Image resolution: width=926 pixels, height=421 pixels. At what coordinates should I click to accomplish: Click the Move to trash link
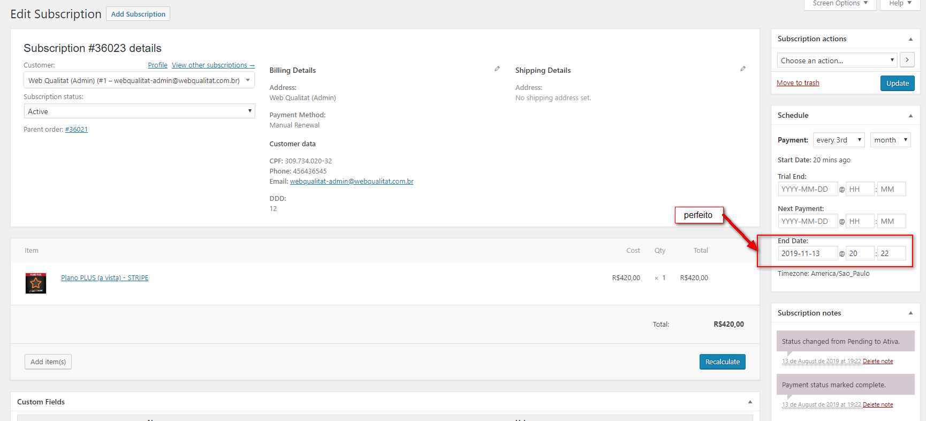798,83
